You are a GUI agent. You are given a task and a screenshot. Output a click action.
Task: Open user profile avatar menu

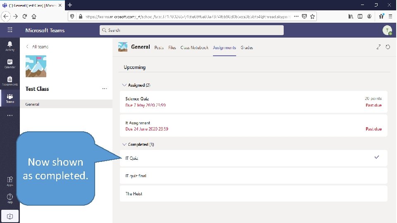(x=387, y=30)
